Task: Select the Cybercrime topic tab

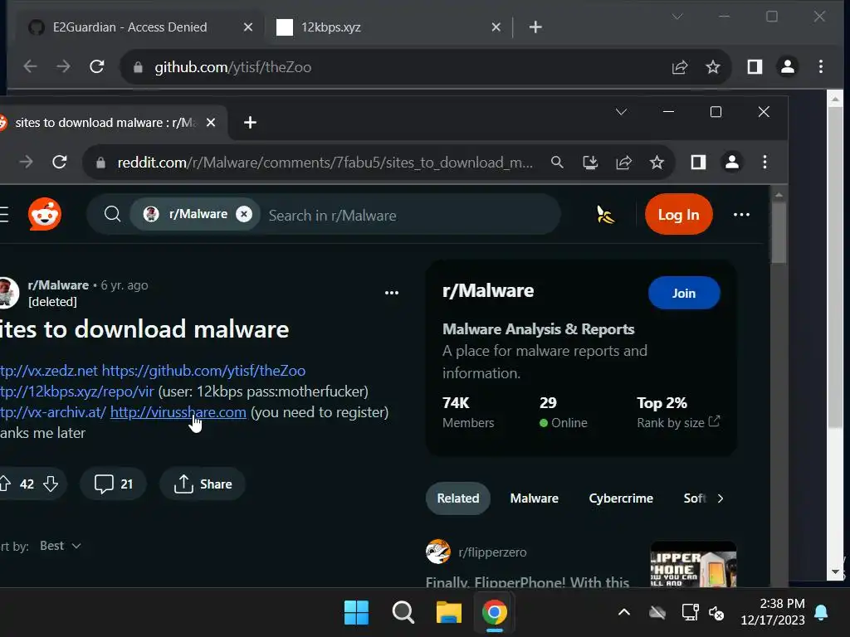Action: [x=621, y=498]
